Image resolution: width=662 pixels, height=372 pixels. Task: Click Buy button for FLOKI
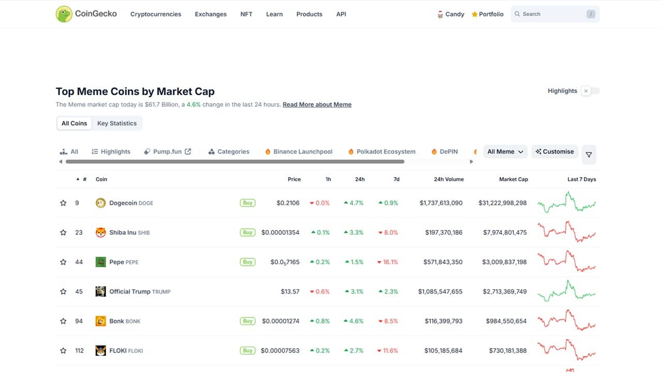[x=248, y=350]
